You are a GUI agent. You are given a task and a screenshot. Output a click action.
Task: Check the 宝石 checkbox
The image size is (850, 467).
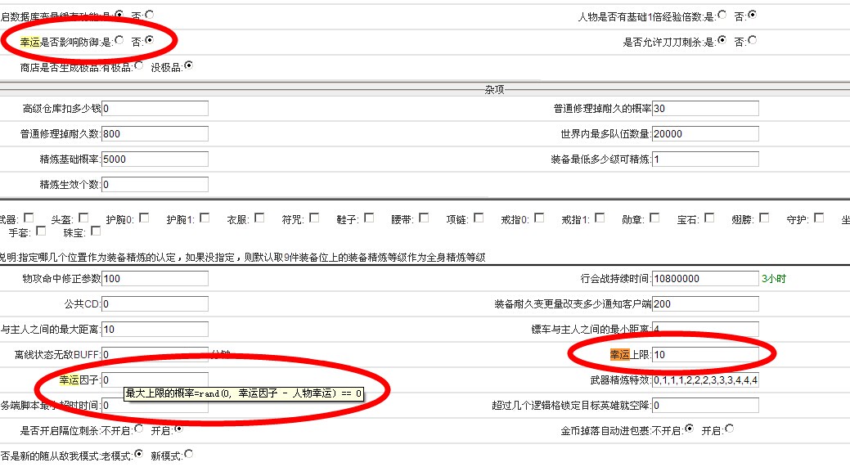(x=709, y=218)
